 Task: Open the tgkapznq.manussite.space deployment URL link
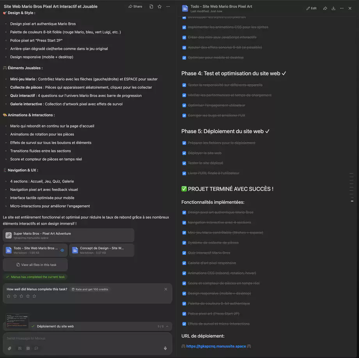click(216, 346)
